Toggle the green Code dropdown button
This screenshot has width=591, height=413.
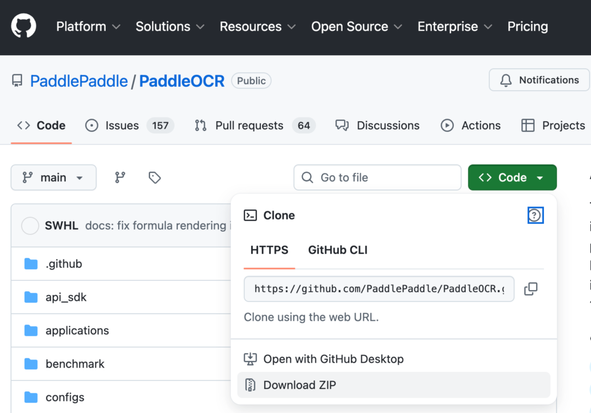point(512,177)
